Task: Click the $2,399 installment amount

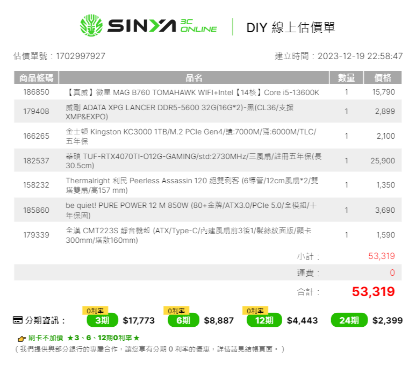Action: 388,320
